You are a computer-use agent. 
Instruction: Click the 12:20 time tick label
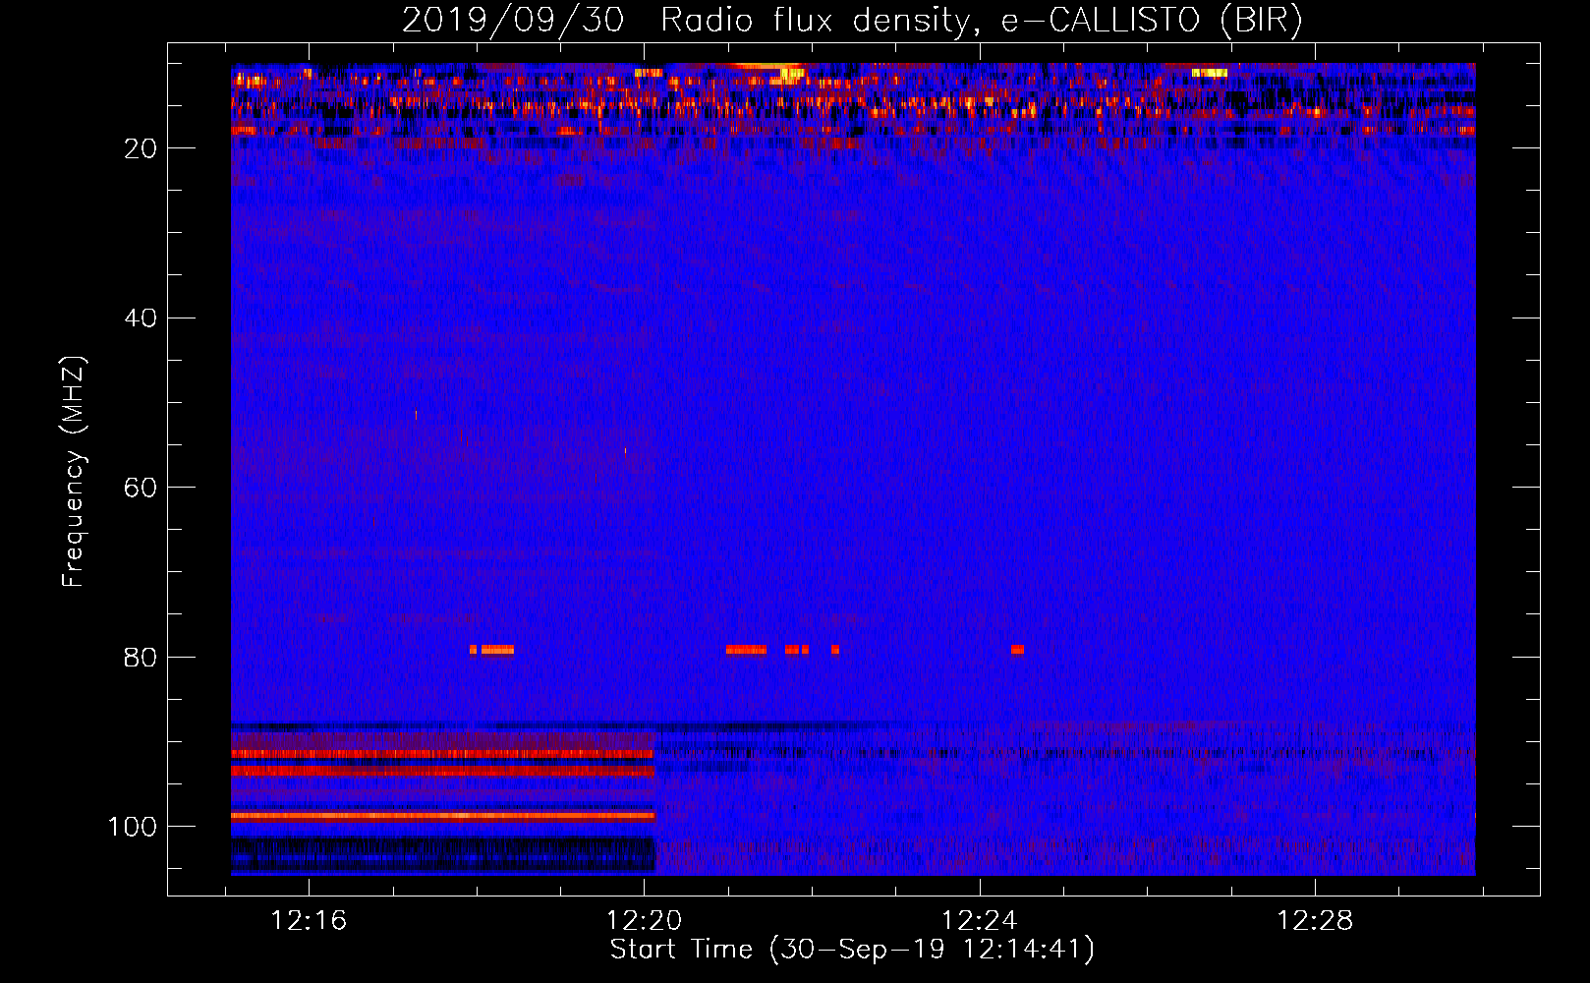(x=644, y=921)
